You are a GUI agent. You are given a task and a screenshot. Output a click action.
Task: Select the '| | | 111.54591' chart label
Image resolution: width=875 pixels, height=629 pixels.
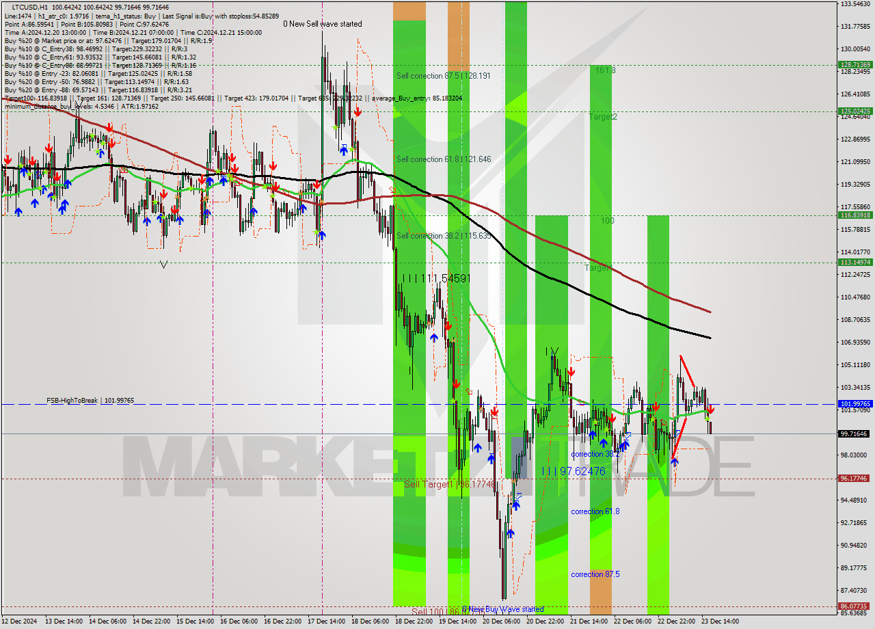pyautogui.click(x=436, y=278)
